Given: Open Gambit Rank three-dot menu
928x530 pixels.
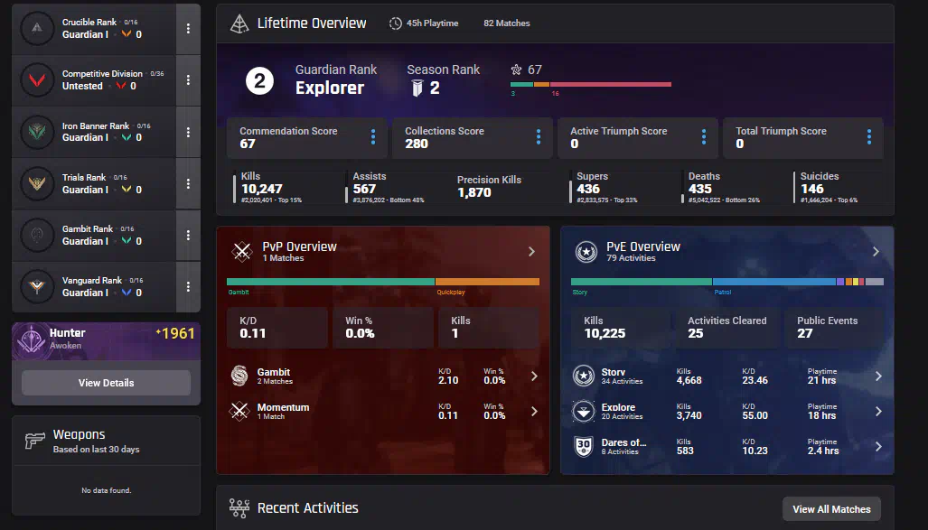Looking at the screenshot, I should click(188, 235).
